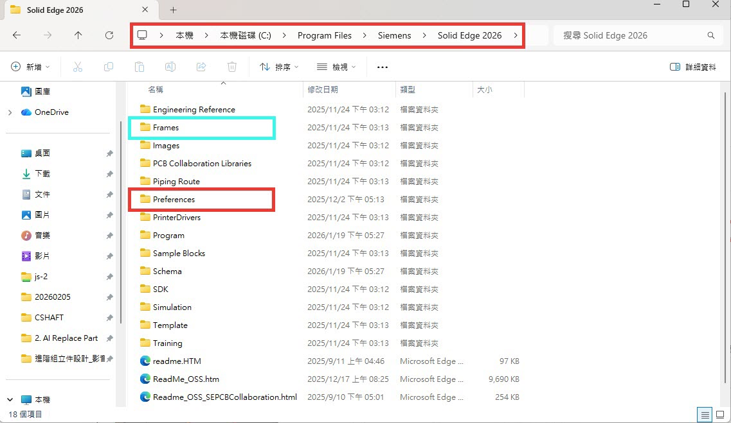This screenshot has height=423, width=731.
Task: Click the Copy icon in toolbar
Action: [109, 67]
